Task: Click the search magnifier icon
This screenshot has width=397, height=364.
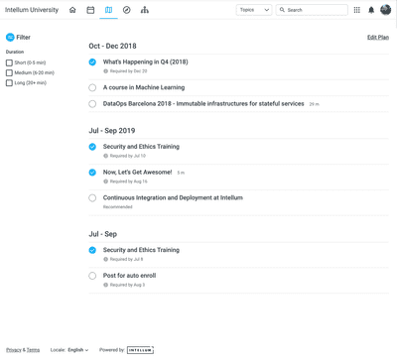Action: [x=282, y=10]
